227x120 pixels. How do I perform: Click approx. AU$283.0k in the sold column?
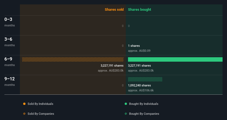[x=111, y=70]
